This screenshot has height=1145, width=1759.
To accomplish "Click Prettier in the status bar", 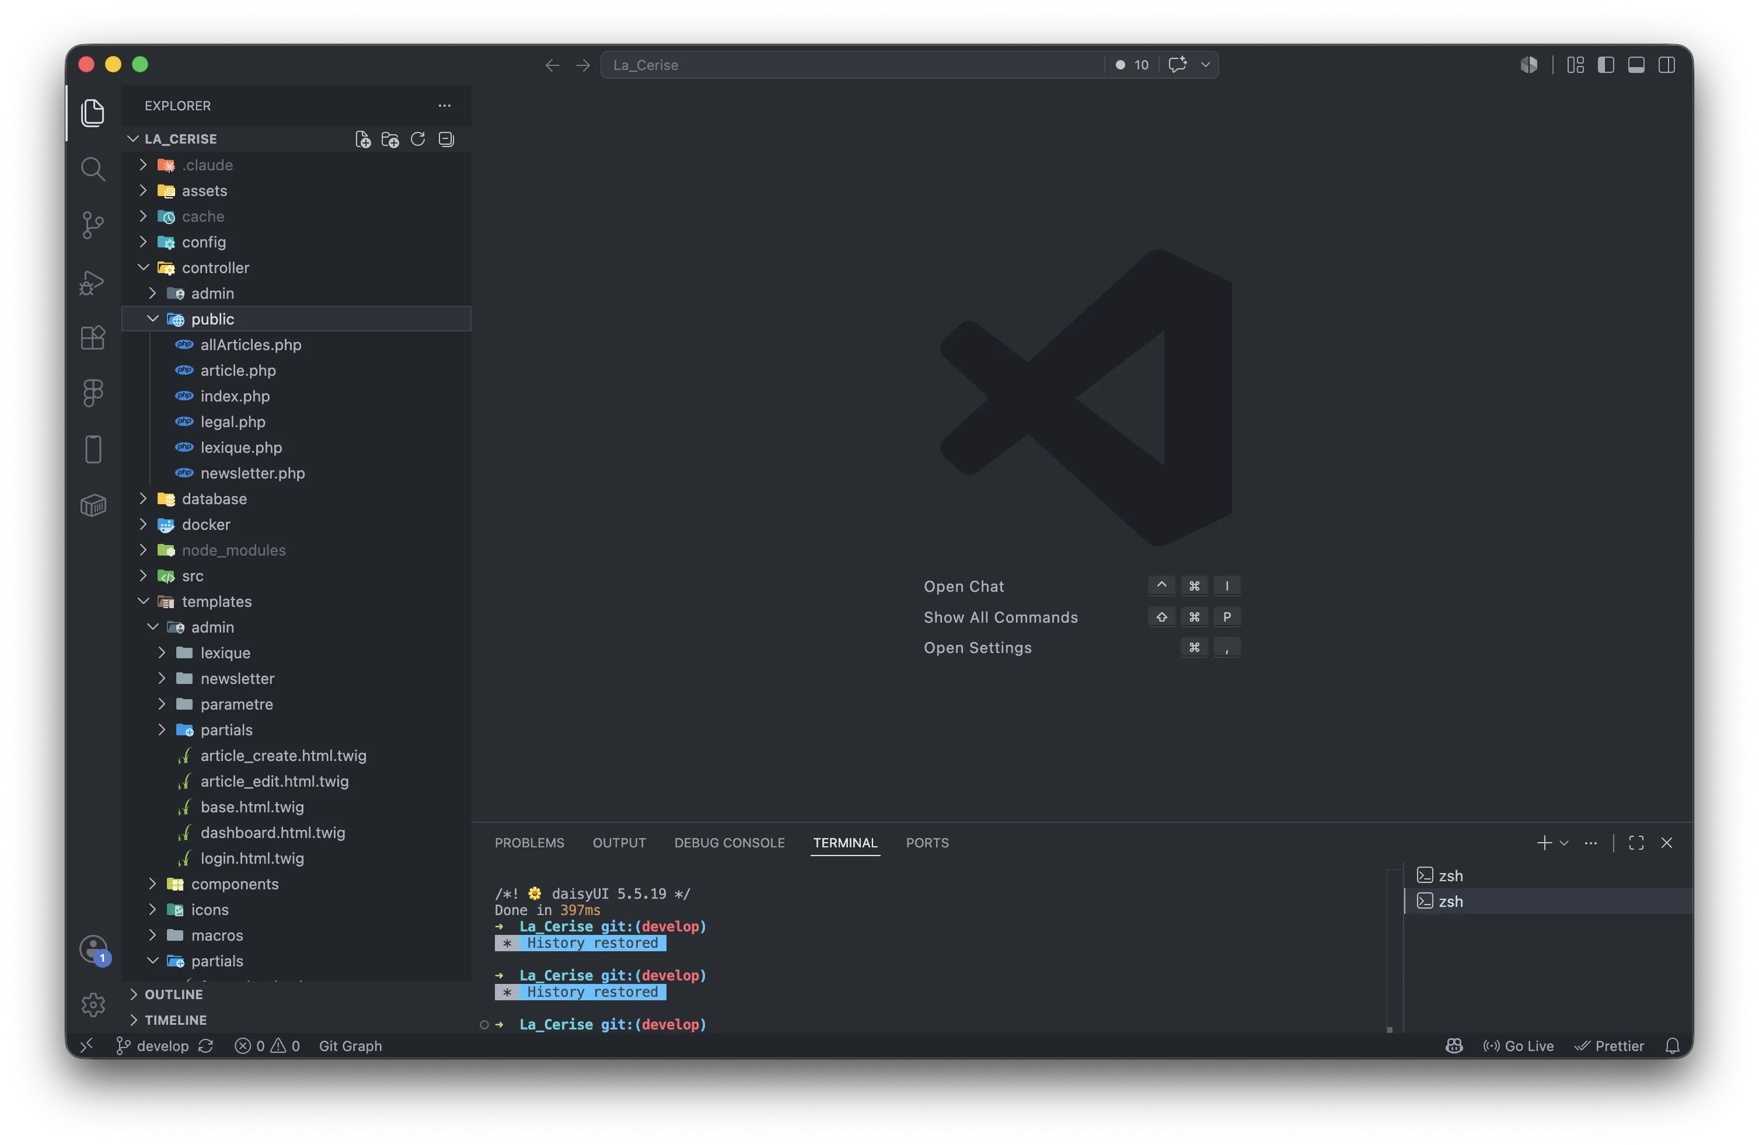I will (x=1608, y=1046).
